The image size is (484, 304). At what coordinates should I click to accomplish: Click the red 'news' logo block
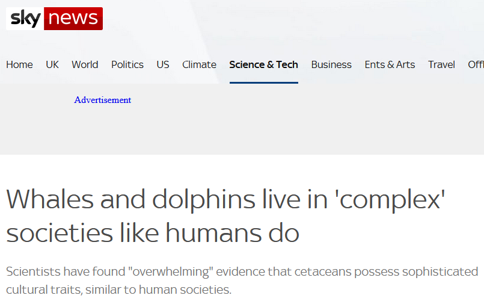pos(73,19)
